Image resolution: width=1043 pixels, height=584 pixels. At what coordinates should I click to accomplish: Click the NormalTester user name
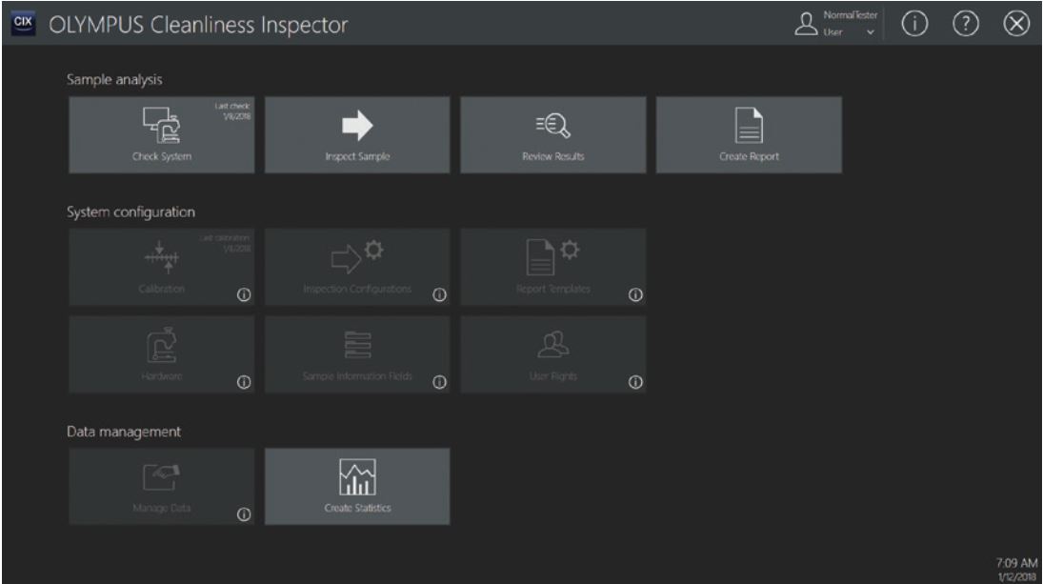(x=850, y=14)
